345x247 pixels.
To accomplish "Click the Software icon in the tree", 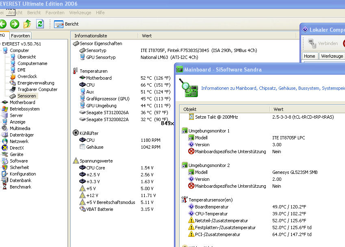I will (5, 161).
